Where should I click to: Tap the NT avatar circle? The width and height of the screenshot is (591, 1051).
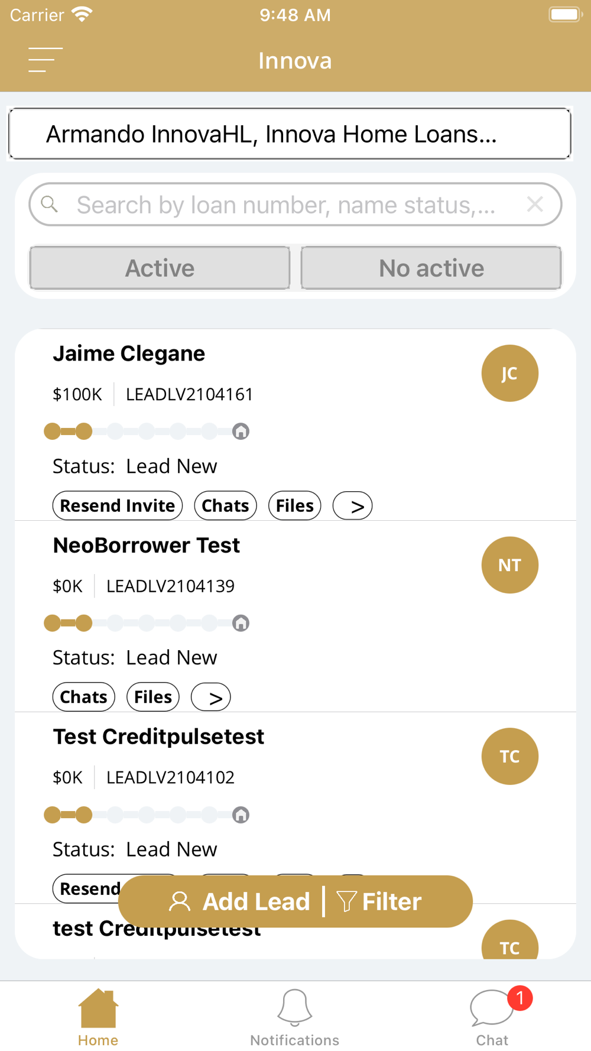click(x=509, y=565)
